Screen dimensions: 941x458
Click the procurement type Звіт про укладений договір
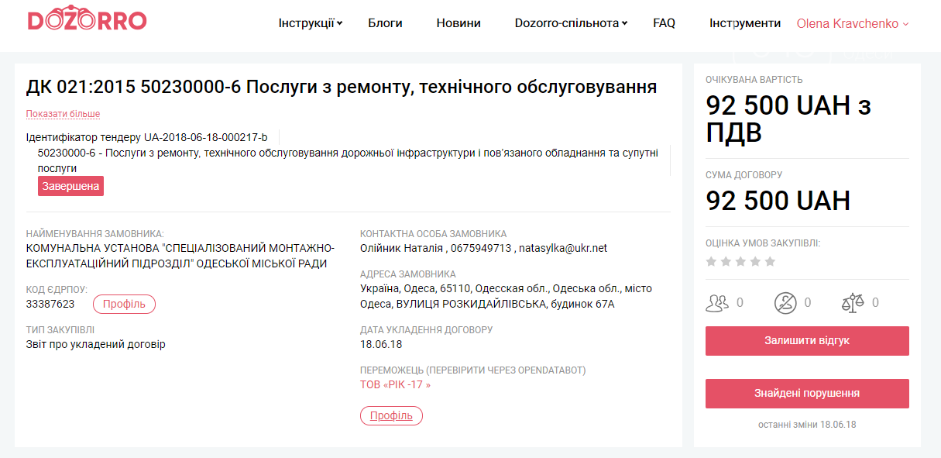coord(96,344)
